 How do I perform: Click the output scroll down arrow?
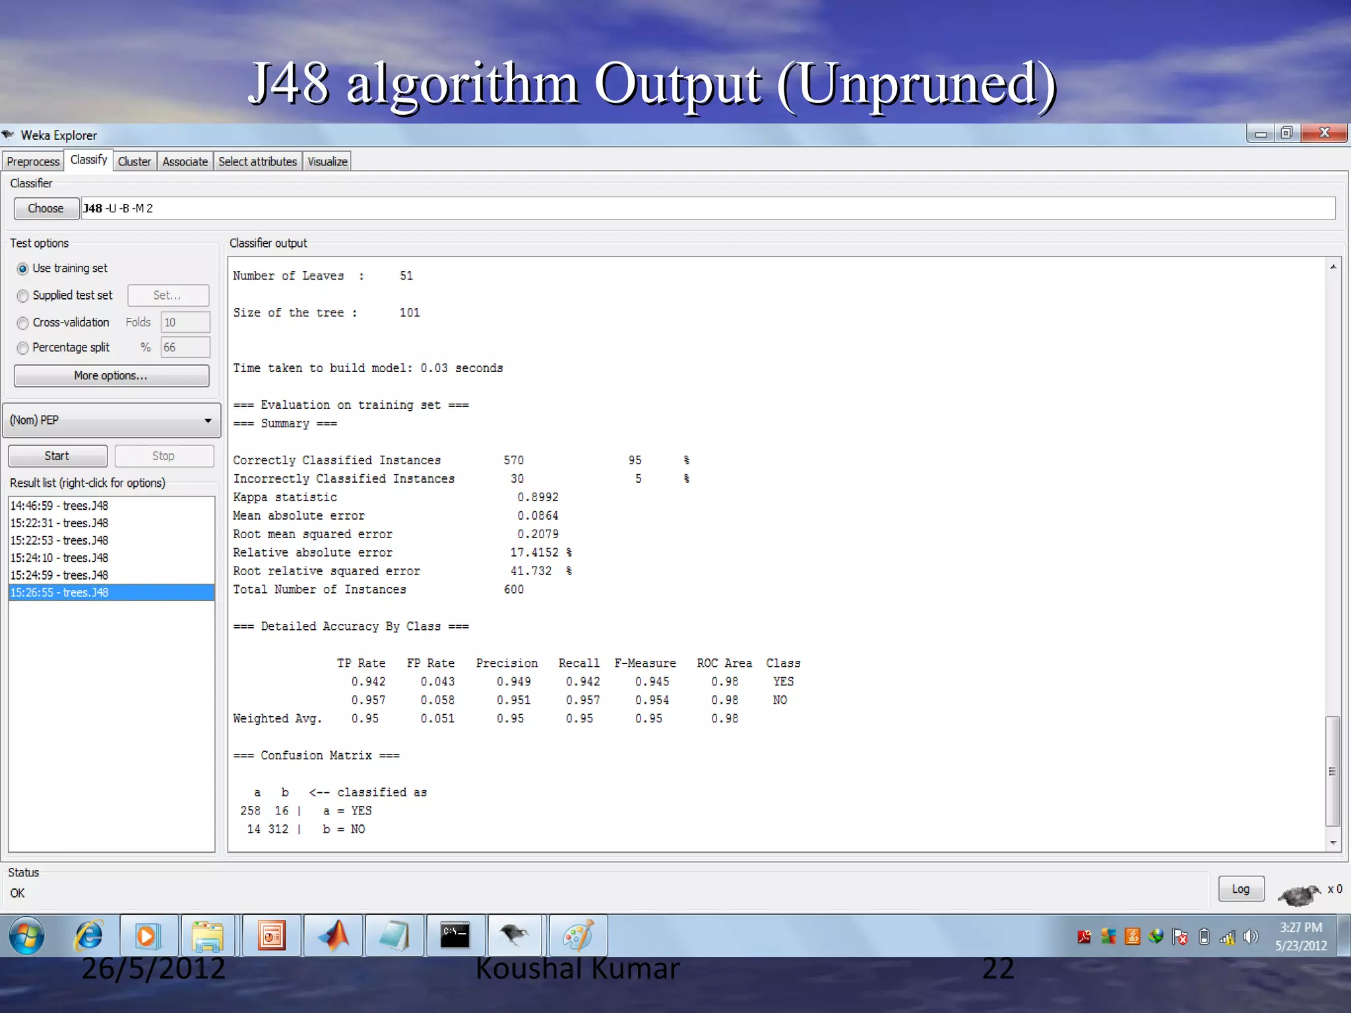(1333, 842)
